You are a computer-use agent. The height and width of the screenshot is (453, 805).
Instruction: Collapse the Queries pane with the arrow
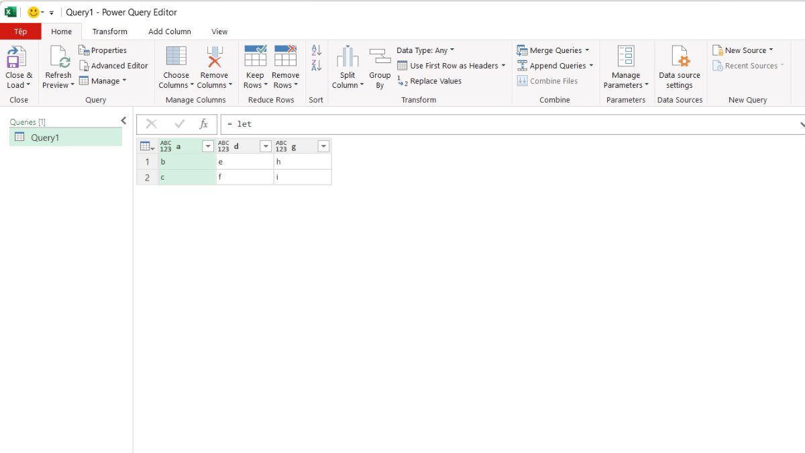point(123,121)
